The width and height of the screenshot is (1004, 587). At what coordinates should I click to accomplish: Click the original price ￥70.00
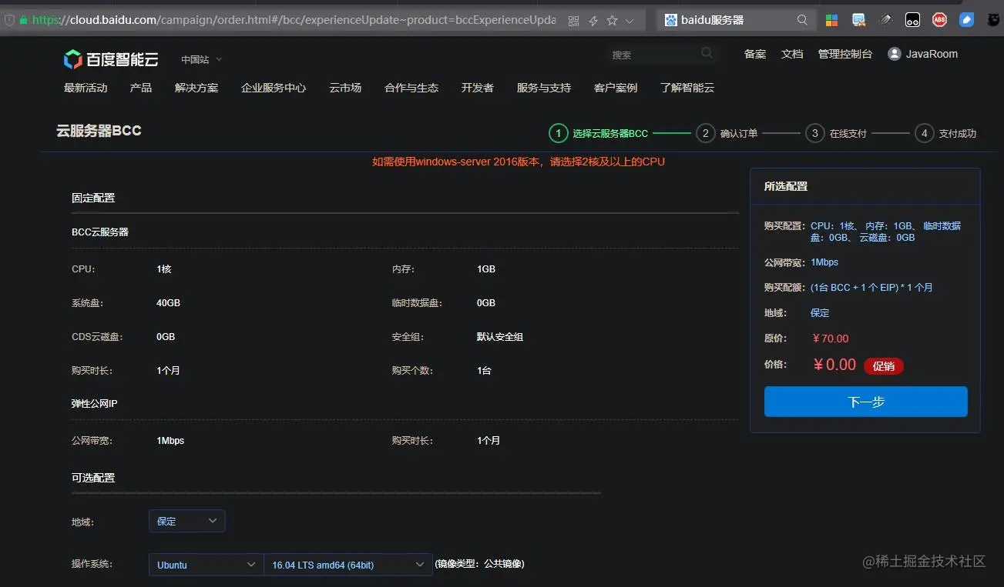830,339
